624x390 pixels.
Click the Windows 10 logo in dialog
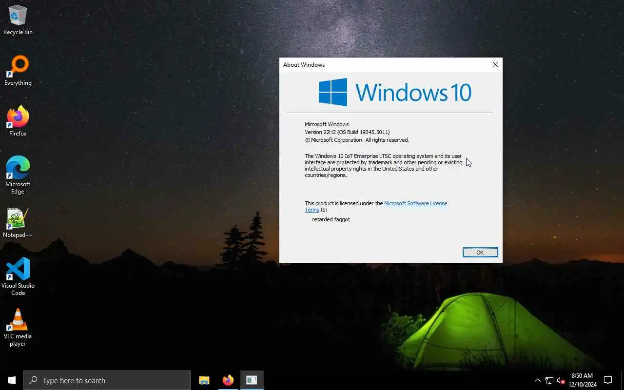[x=395, y=92]
